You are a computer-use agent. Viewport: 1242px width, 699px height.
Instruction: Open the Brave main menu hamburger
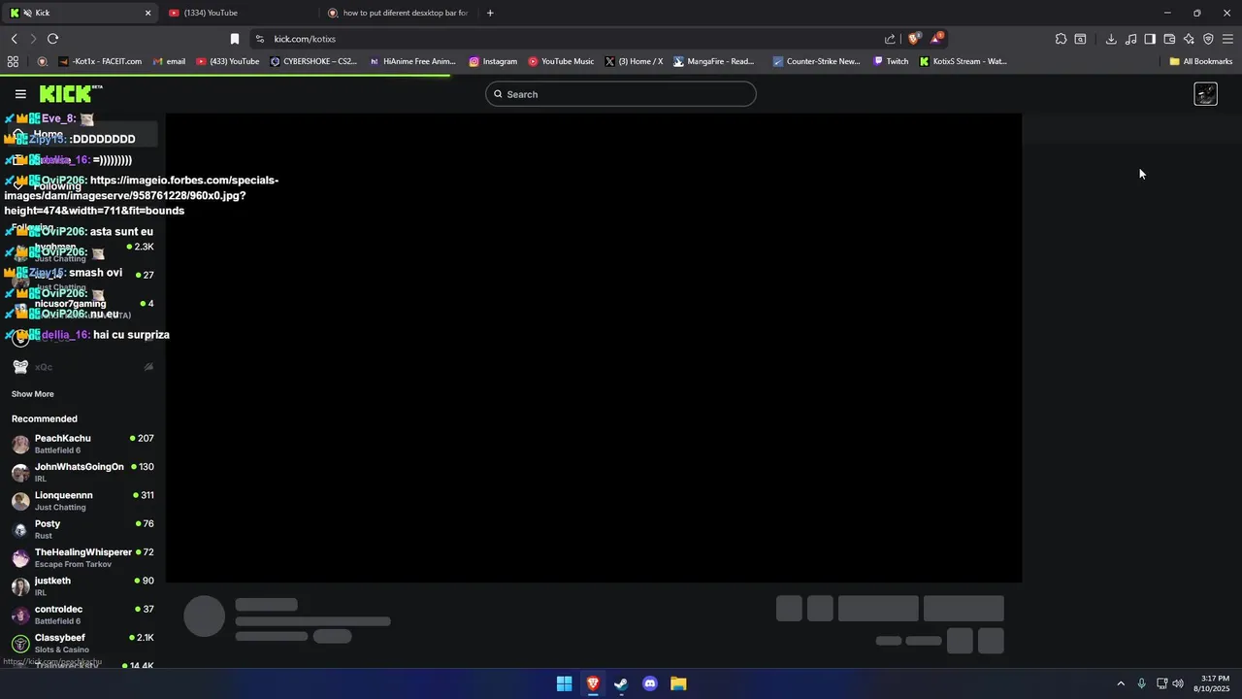coord(1227,39)
